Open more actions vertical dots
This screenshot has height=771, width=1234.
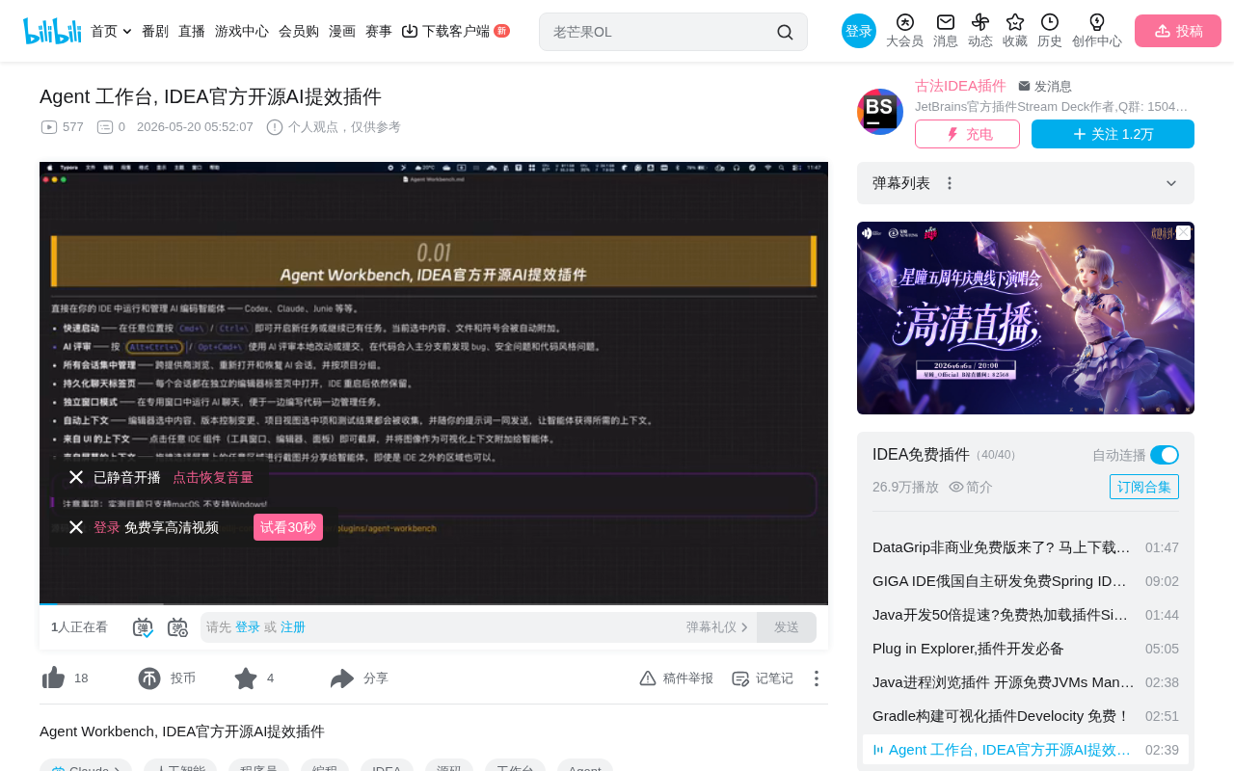(x=816, y=678)
